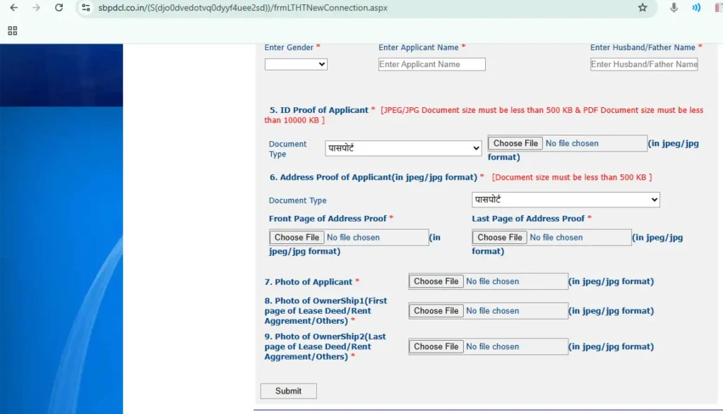The height and width of the screenshot is (414, 723).
Task: Click the browser back arrow
Action: tap(14, 8)
